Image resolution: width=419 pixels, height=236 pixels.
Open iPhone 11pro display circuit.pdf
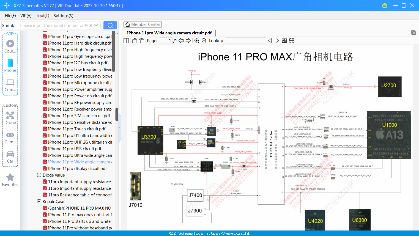tap(75, 168)
